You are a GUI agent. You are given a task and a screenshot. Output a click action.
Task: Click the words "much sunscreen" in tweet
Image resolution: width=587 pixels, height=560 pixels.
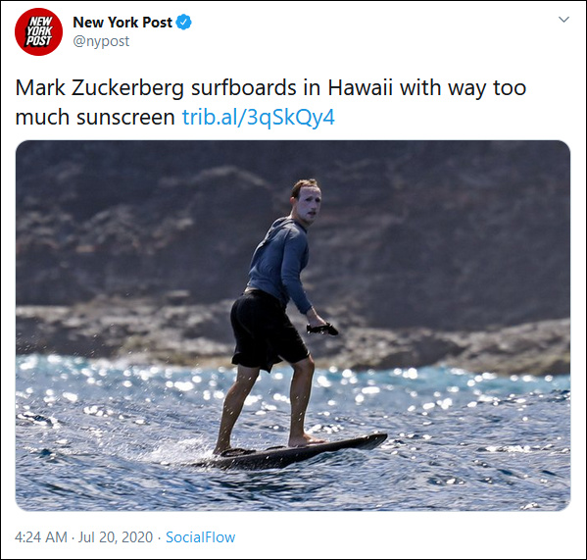[x=95, y=118]
